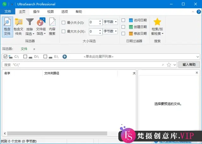Toggle the 最小大小(I) checkbox
The width and height of the screenshot is (202, 144).
(63, 23)
